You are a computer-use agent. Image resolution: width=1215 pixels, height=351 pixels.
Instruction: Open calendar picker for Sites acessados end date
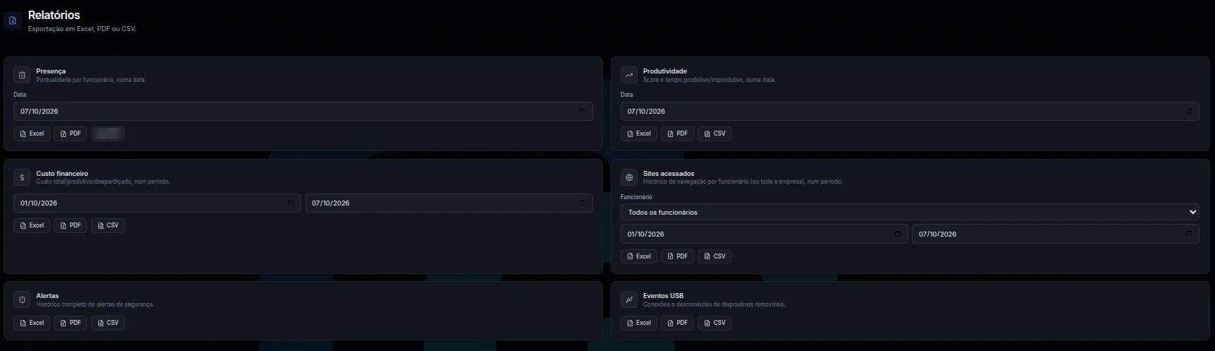point(1189,234)
